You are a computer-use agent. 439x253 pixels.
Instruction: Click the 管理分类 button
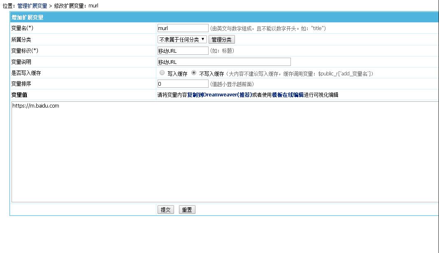coord(222,39)
